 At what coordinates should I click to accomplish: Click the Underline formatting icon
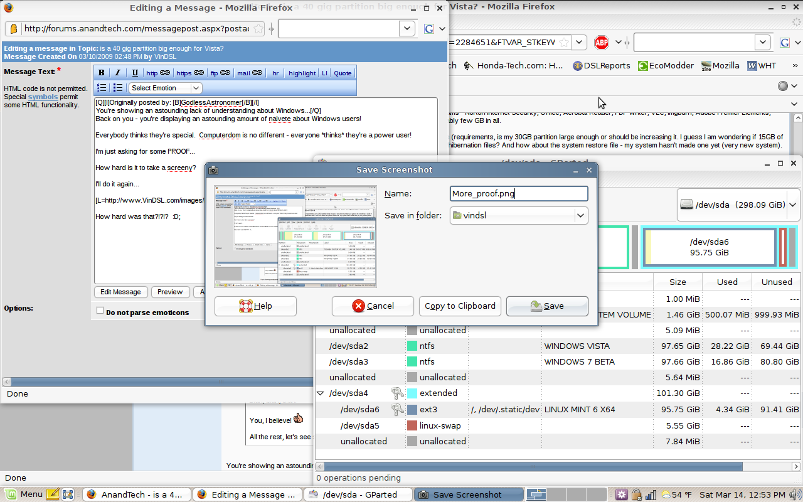[135, 73]
